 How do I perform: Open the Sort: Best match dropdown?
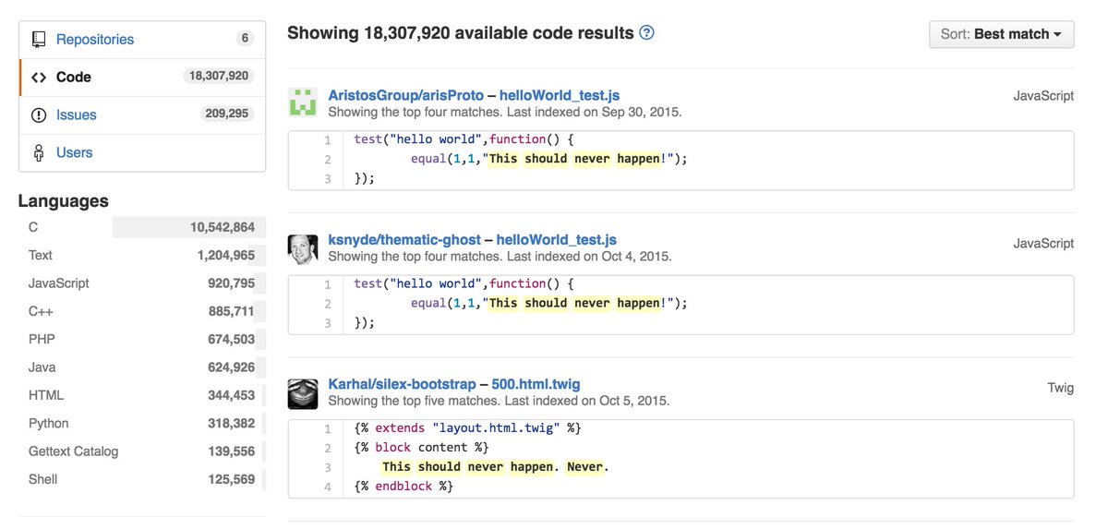1001,34
